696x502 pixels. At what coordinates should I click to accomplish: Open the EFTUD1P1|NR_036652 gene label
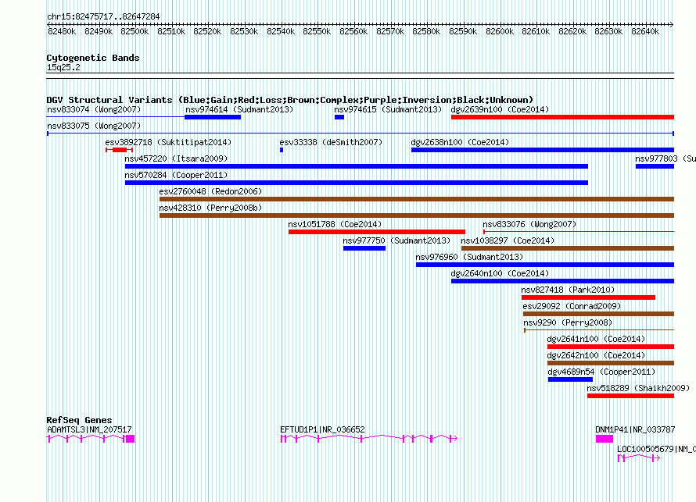(x=322, y=429)
